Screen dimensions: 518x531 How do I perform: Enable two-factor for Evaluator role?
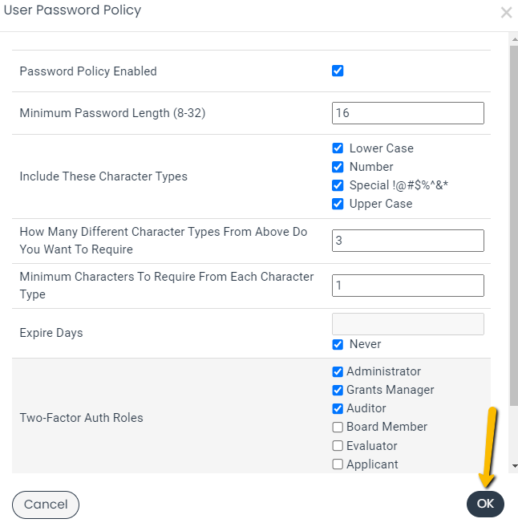coord(338,446)
